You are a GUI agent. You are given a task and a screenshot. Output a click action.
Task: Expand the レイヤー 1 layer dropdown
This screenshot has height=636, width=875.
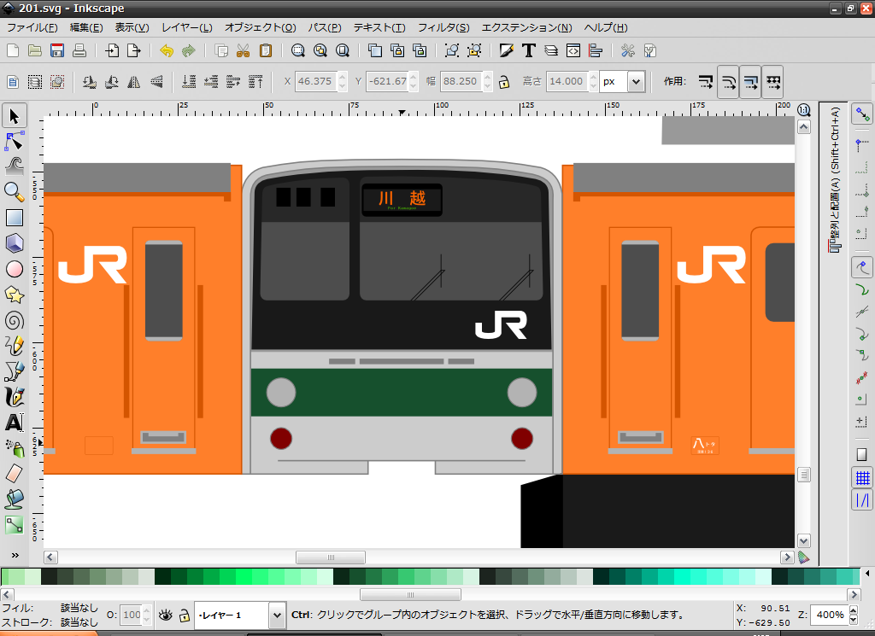(x=277, y=615)
